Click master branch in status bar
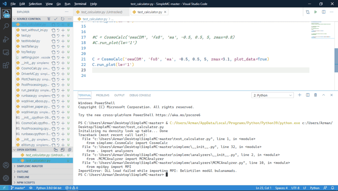Viewport: 338px width, 191px height. click(18, 188)
